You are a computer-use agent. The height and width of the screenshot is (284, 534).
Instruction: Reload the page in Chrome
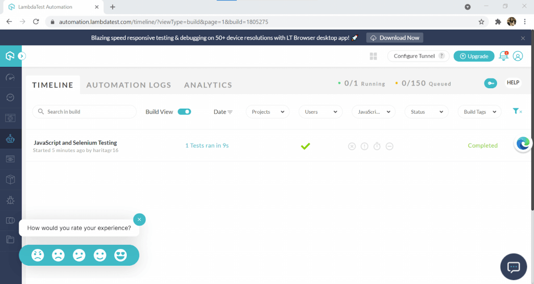(36, 22)
